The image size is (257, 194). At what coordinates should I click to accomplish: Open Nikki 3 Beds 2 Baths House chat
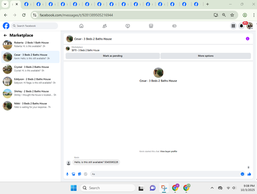click(30, 105)
